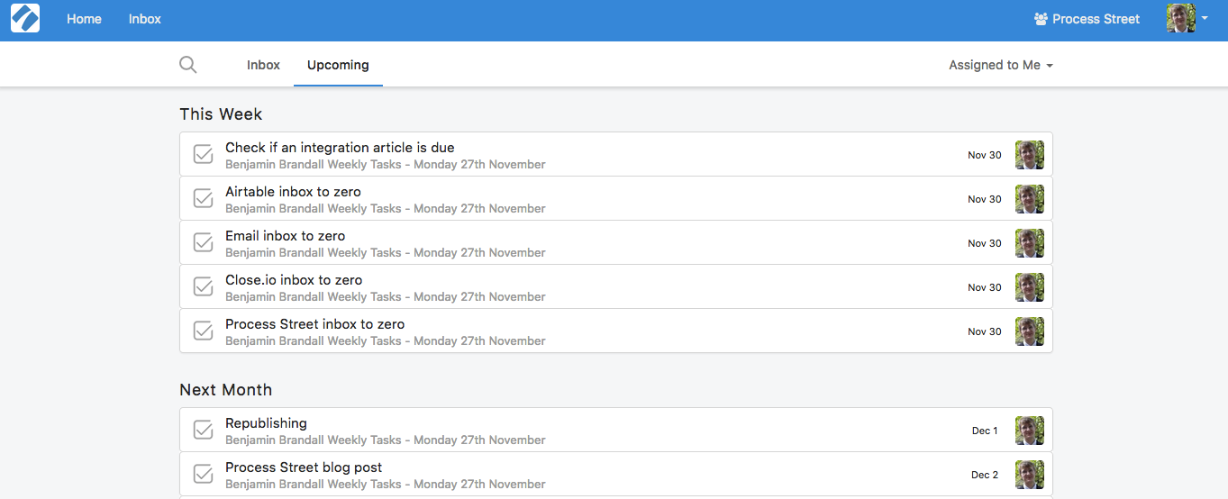Check off the integration article task
The image size is (1228, 499).
click(x=204, y=155)
